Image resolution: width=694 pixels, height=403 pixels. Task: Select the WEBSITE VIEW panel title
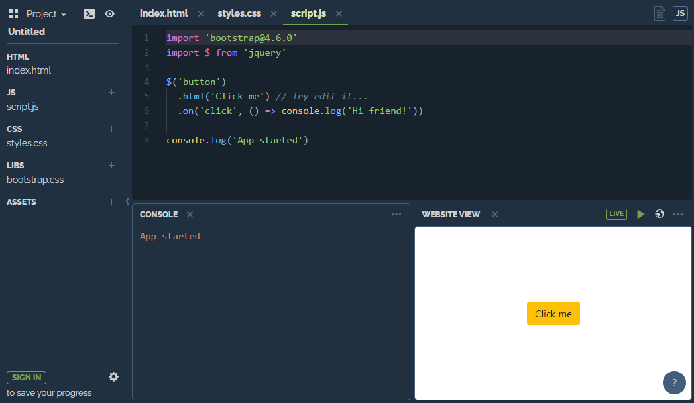click(451, 215)
